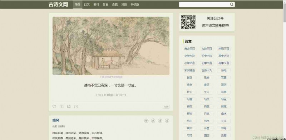Open the 古诗十九 tag
This screenshot has height=140, width=286.
[x=207, y=71]
